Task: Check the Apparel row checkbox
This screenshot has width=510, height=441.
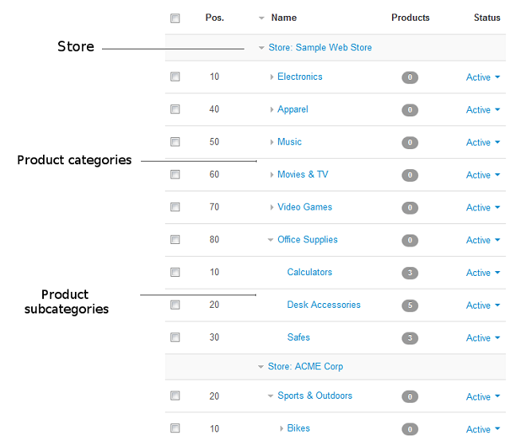Action: coord(175,109)
